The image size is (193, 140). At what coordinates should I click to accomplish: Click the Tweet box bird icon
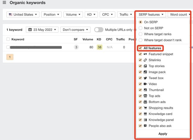pos(145,78)
